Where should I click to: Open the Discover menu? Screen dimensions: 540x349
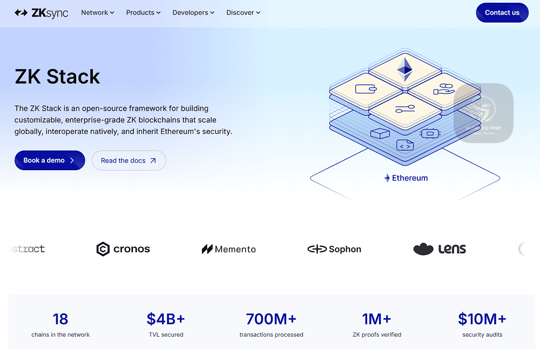[x=243, y=13]
